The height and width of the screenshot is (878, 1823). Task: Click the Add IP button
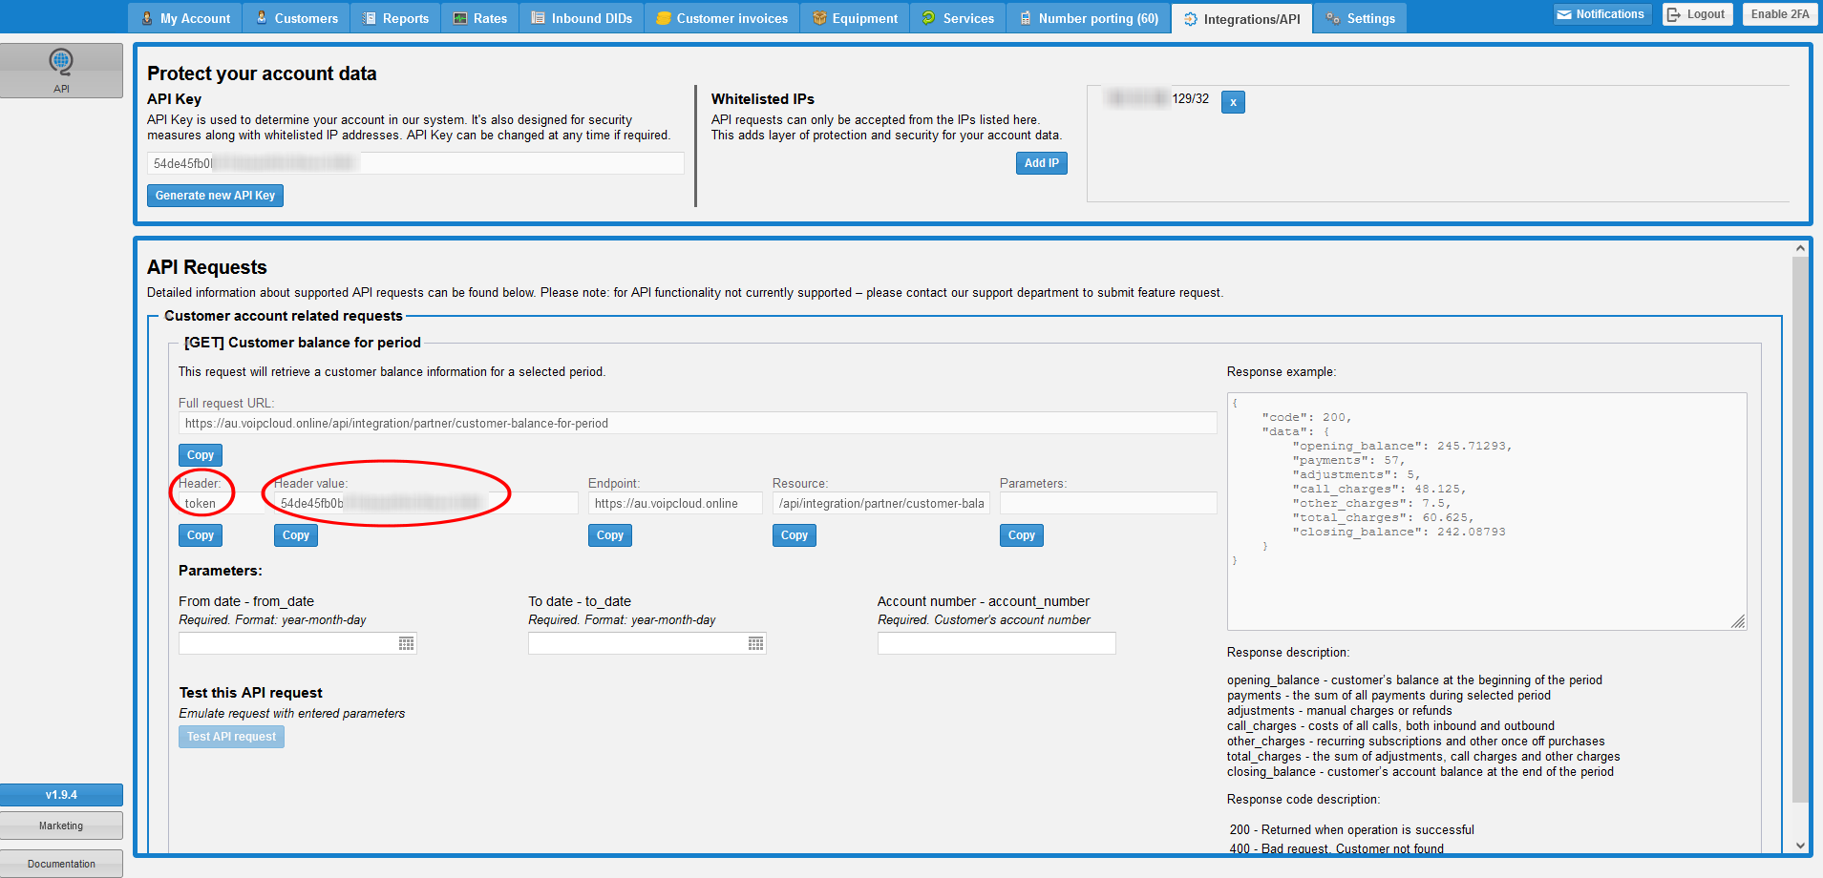coord(1042,163)
